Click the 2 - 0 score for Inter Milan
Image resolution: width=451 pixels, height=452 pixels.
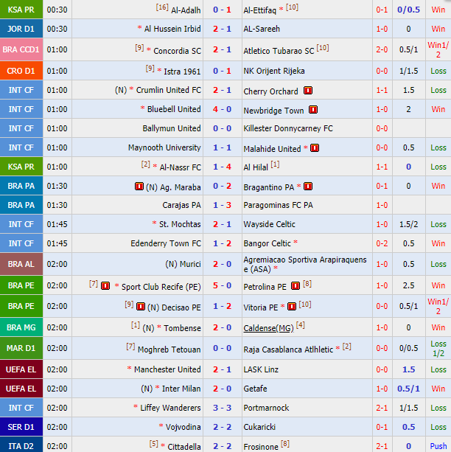point(223,389)
